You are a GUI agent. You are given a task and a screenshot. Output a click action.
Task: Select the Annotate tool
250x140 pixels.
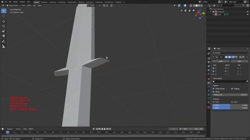[4, 42]
